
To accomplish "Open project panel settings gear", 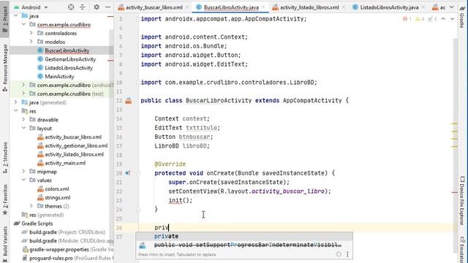I will point(97,7).
